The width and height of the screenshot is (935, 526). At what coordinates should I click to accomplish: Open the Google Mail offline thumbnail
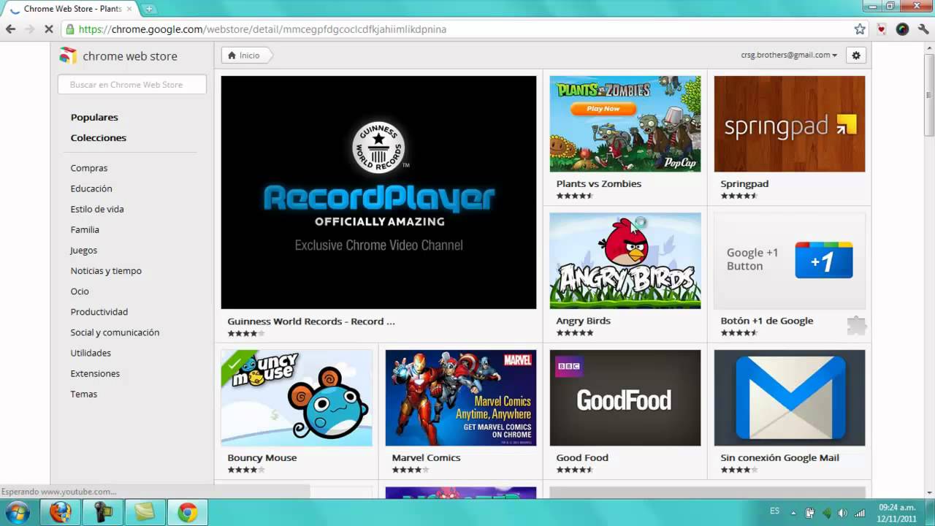[790, 397]
